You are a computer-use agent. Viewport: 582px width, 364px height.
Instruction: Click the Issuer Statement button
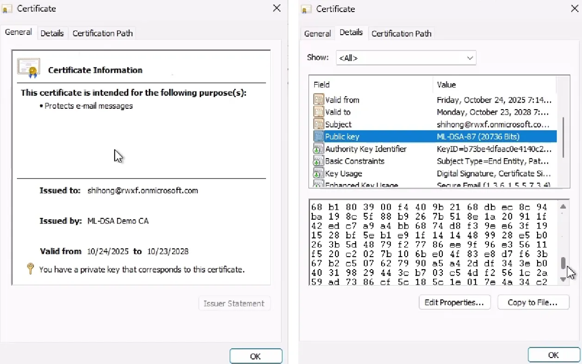234,303
